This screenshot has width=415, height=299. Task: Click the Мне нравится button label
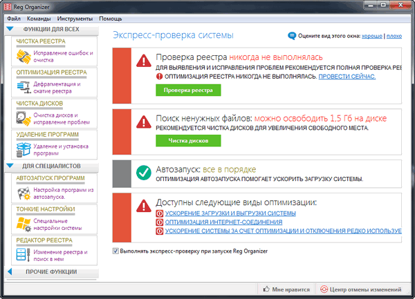(x=291, y=289)
